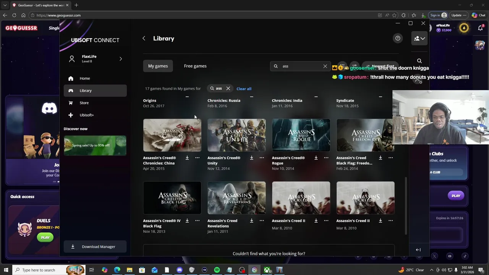The width and height of the screenshot is (489, 275).
Task: Go to Home in Ubisoft Connect sidebar
Action: (95, 78)
